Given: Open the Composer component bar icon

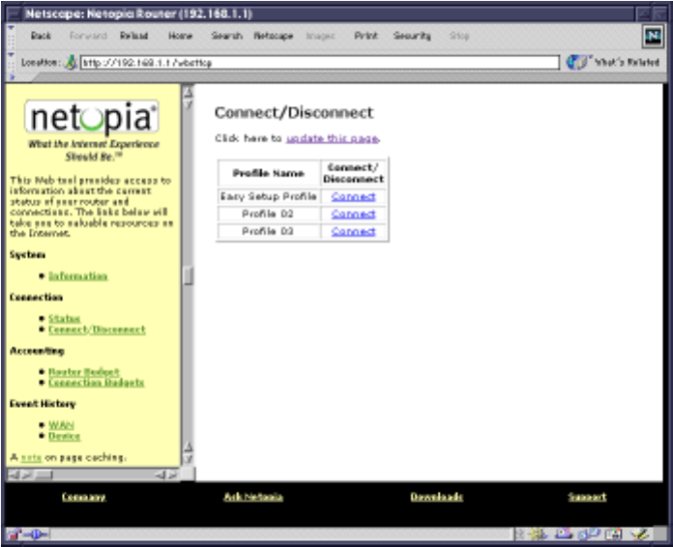Looking at the screenshot, I should point(639,533).
